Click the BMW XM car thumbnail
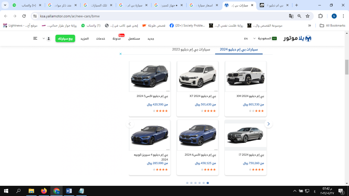Viewport: 349px width, 196px height. (x=245, y=77)
